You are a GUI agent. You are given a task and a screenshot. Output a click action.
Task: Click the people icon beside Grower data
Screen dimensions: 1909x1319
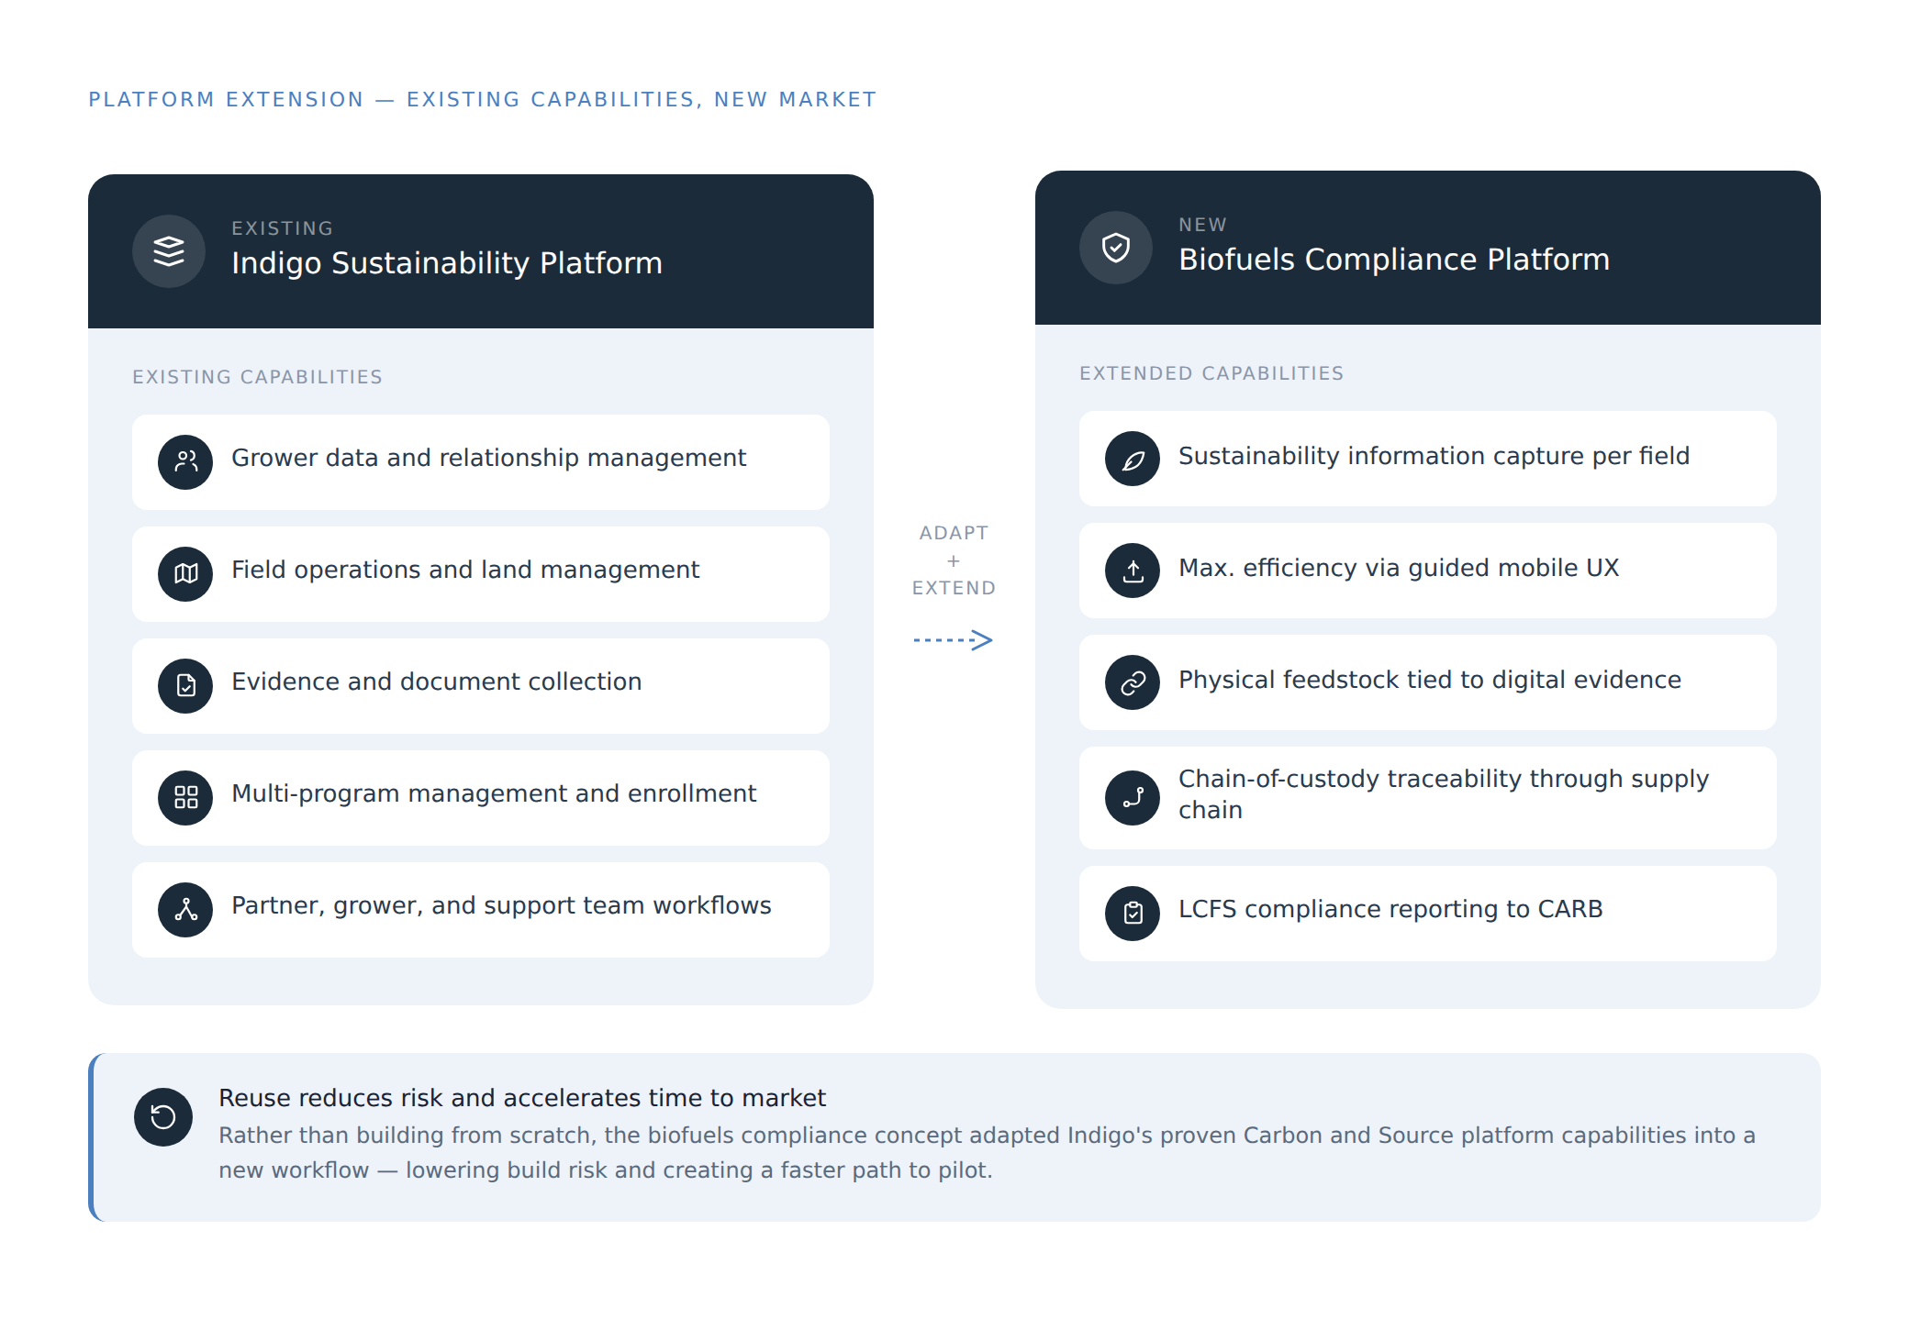tap(185, 462)
